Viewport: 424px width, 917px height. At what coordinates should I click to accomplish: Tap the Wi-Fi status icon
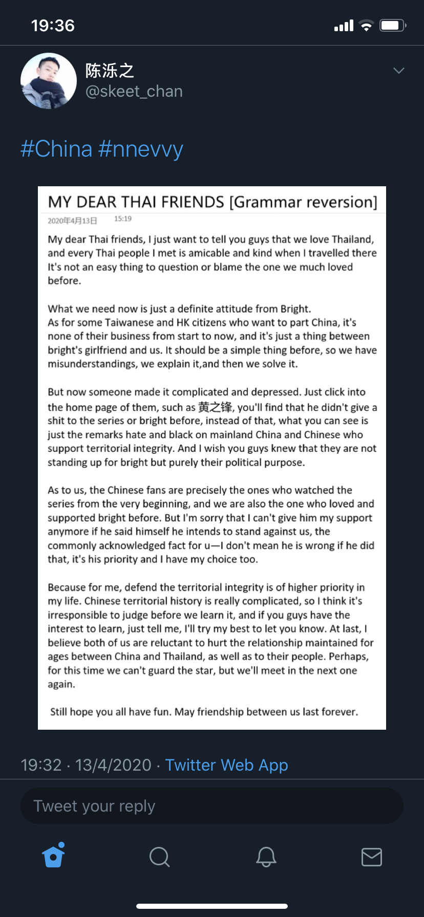click(366, 26)
